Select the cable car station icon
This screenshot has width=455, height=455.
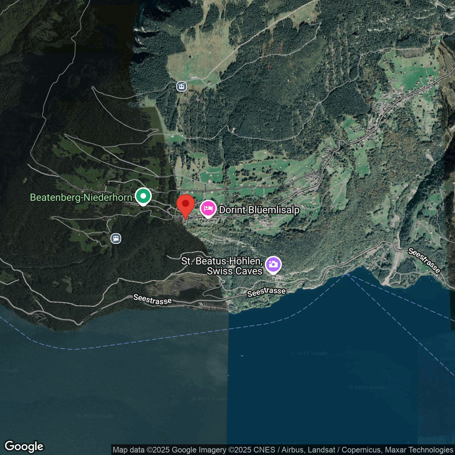click(x=182, y=86)
